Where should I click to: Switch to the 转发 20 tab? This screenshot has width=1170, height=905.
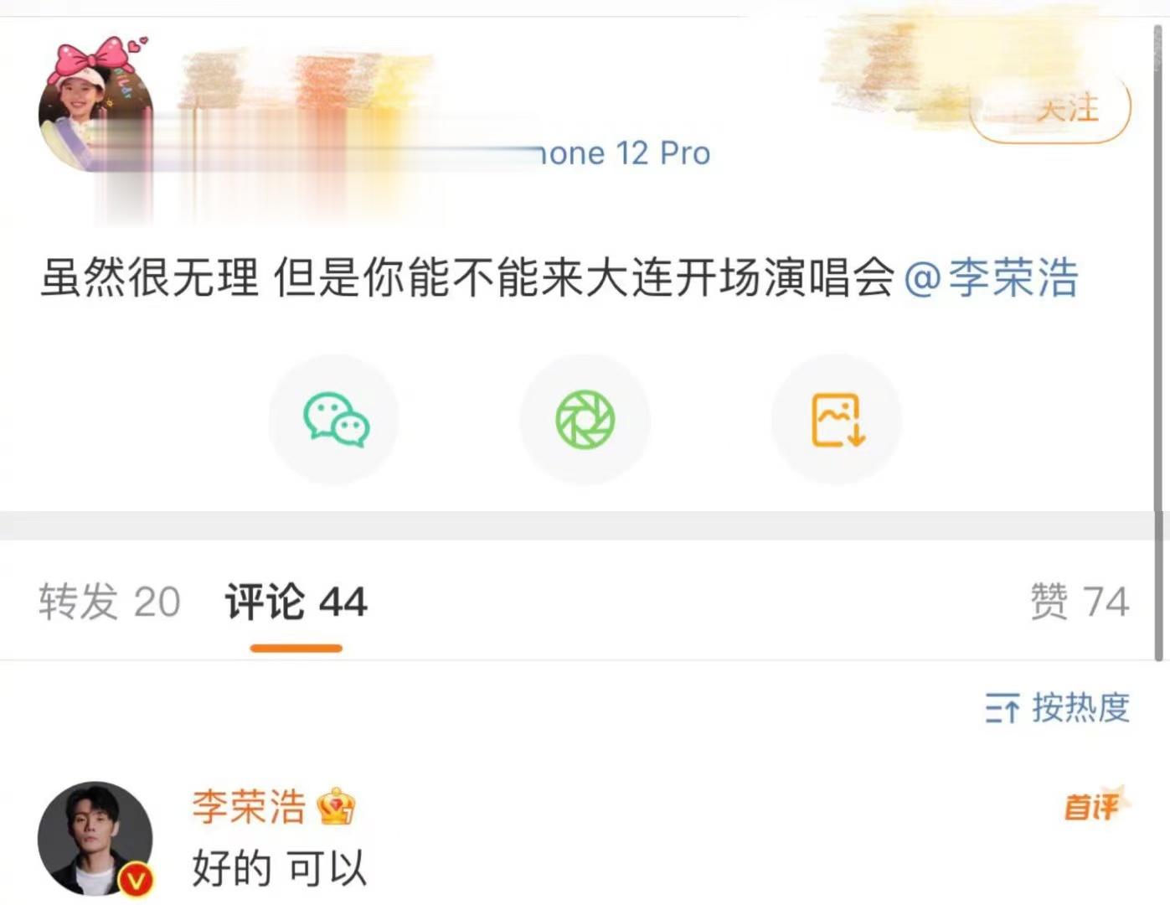tap(110, 602)
